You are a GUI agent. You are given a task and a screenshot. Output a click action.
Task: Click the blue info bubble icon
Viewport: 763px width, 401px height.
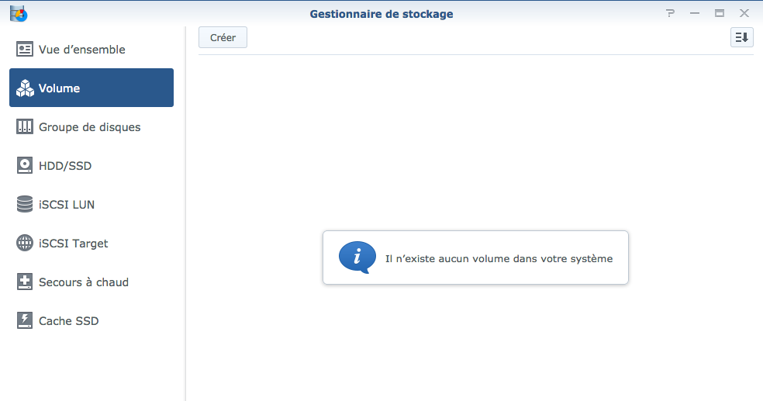357,257
